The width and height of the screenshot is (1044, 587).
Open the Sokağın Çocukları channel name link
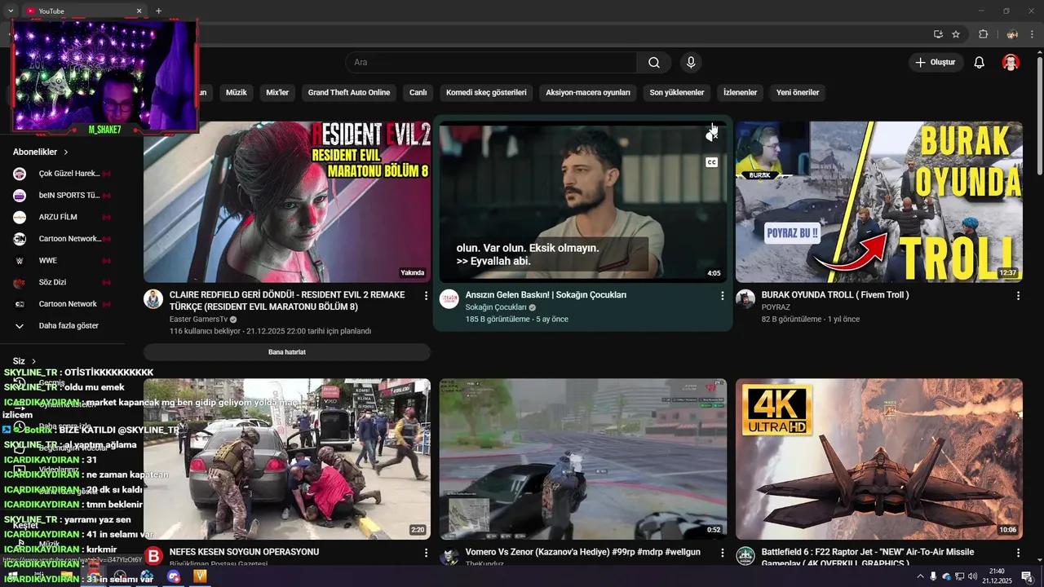pos(496,307)
